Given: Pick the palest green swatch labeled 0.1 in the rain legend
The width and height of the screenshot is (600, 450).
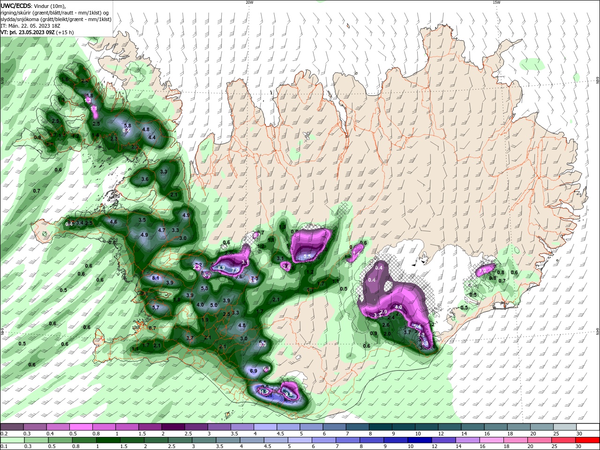Looking at the screenshot, I should 12,440.
